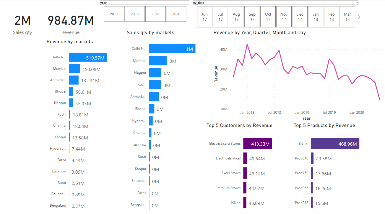
Task: Select the Delhi bar in Revenue by markets
Action: click(88, 57)
